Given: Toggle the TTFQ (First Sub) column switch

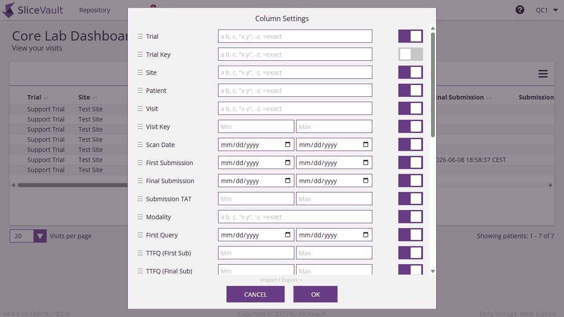Looking at the screenshot, I should pyautogui.click(x=411, y=253).
